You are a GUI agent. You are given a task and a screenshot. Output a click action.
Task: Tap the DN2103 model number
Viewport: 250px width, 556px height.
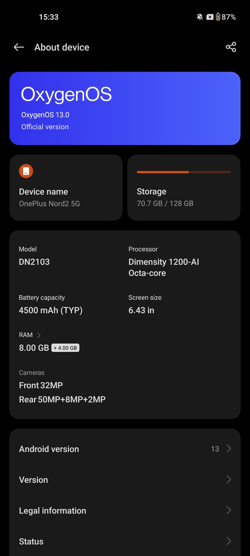pos(34,262)
